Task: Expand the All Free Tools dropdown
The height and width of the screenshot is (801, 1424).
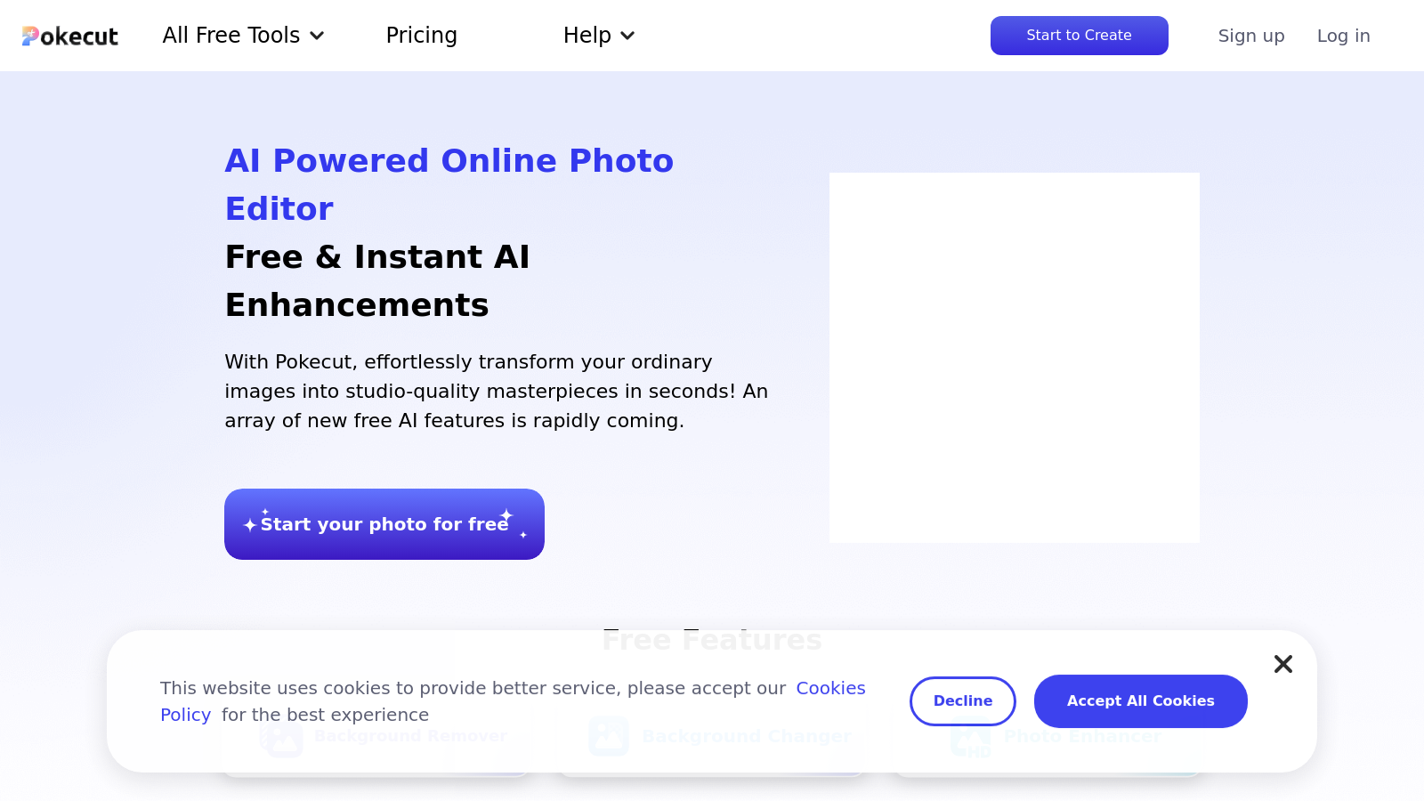Action: [x=242, y=36]
